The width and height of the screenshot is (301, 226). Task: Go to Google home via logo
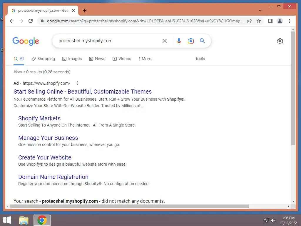click(26, 41)
